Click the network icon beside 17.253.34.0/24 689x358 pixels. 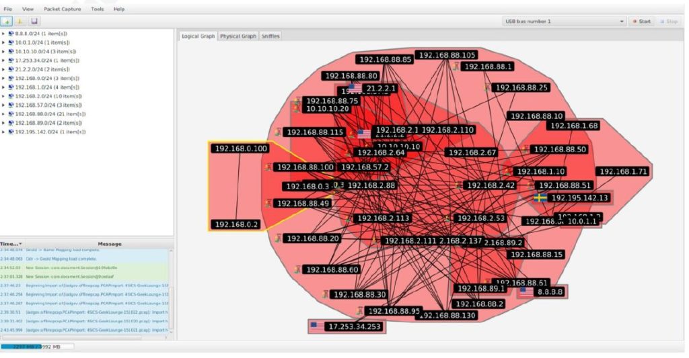(x=11, y=60)
